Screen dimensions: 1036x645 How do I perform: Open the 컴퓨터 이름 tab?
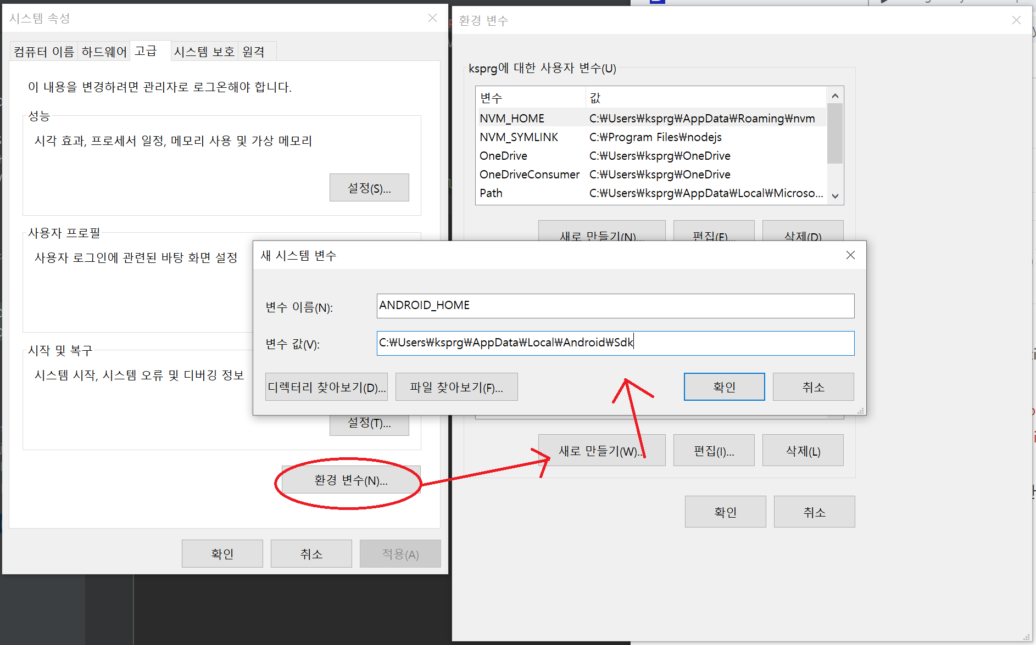point(44,52)
